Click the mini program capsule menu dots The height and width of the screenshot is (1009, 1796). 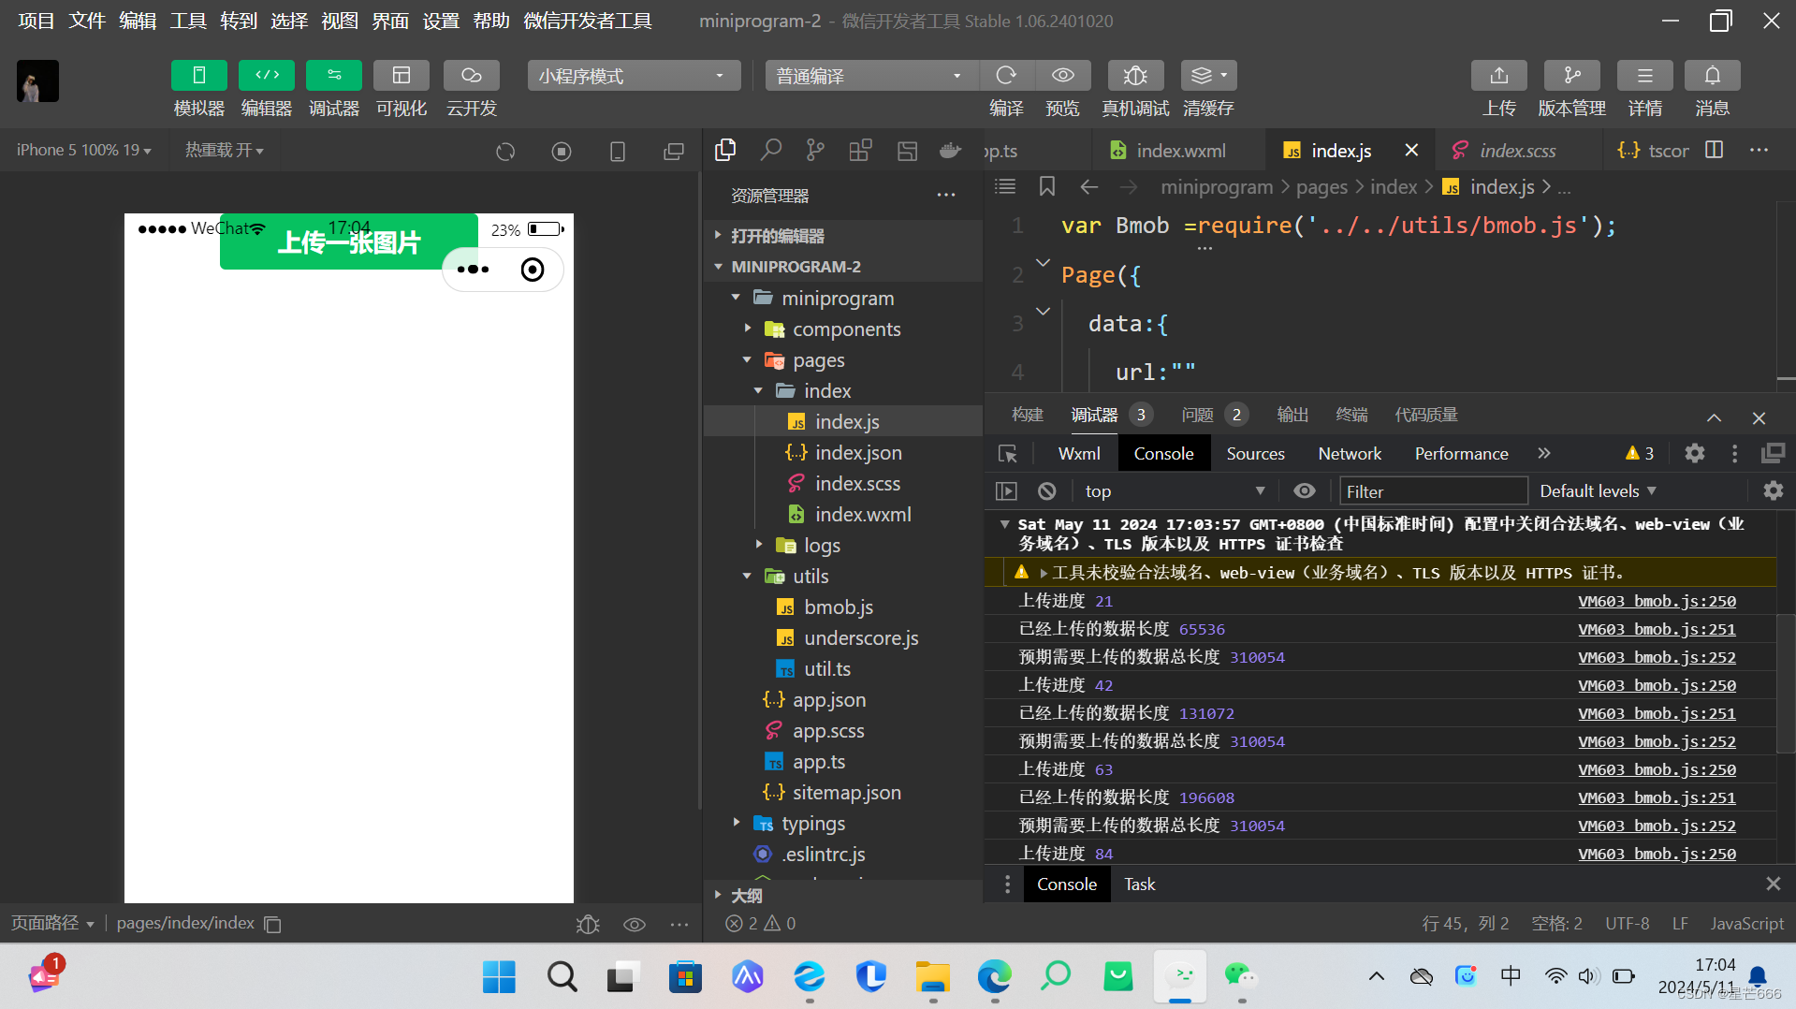click(473, 270)
